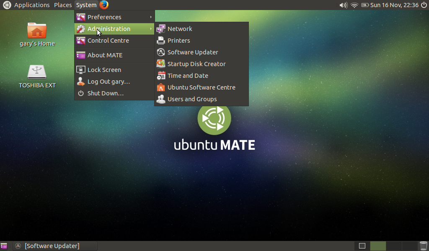Choose Lock Screen from the System menu
The width and height of the screenshot is (429, 251).
[114, 69]
